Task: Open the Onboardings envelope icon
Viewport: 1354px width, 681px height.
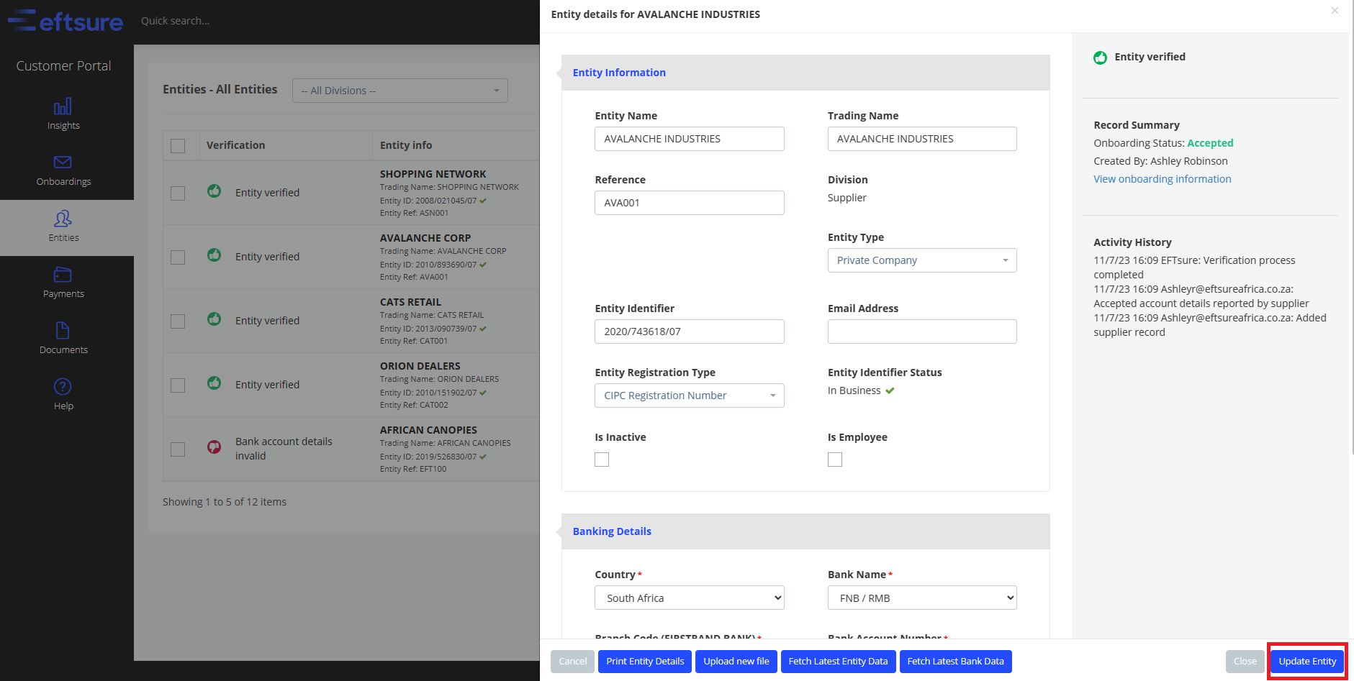Action: (x=63, y=163)
